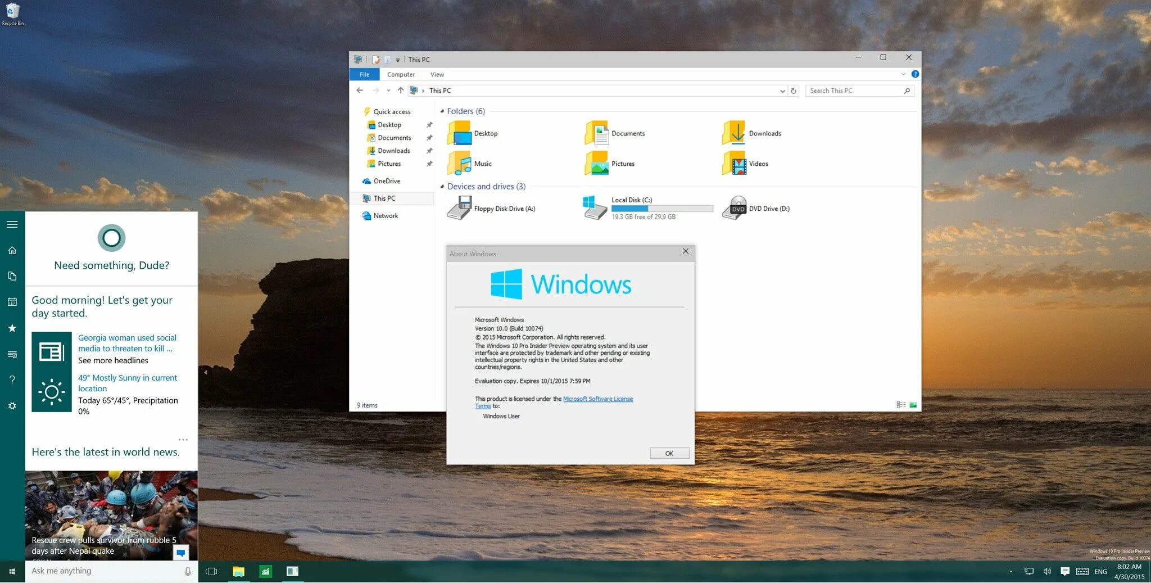This screenshot has height=583, width=1151.
Task: Open the Documents folder in Folders group
Action: [615, 133]
